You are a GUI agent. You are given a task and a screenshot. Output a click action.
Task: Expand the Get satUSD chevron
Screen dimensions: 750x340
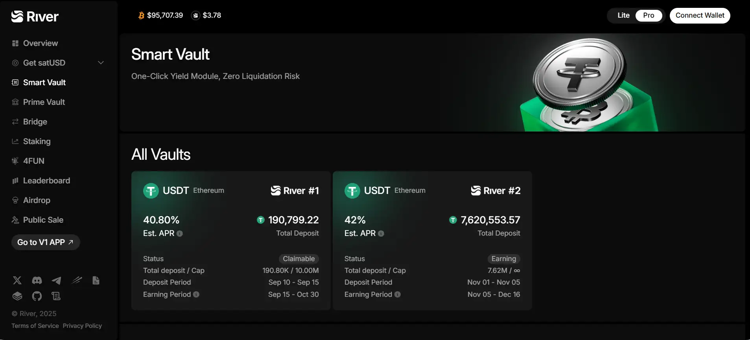pos(101,63)
